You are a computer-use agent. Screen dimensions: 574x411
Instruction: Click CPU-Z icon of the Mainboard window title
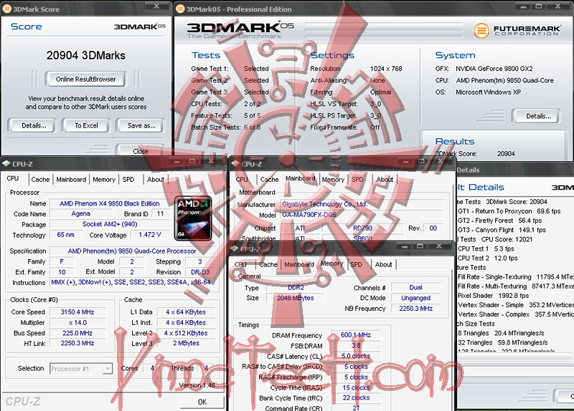pos(236,164)
